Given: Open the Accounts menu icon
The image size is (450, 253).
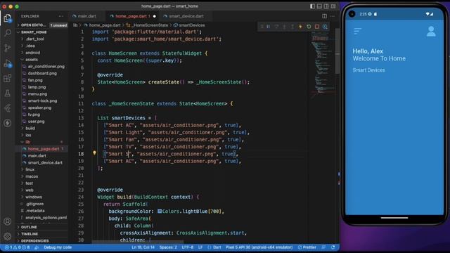Looking at the screenshot, I should [x=8, y=221].
